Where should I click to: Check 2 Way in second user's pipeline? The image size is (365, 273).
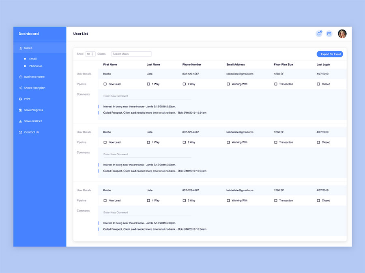coord(184,142)
